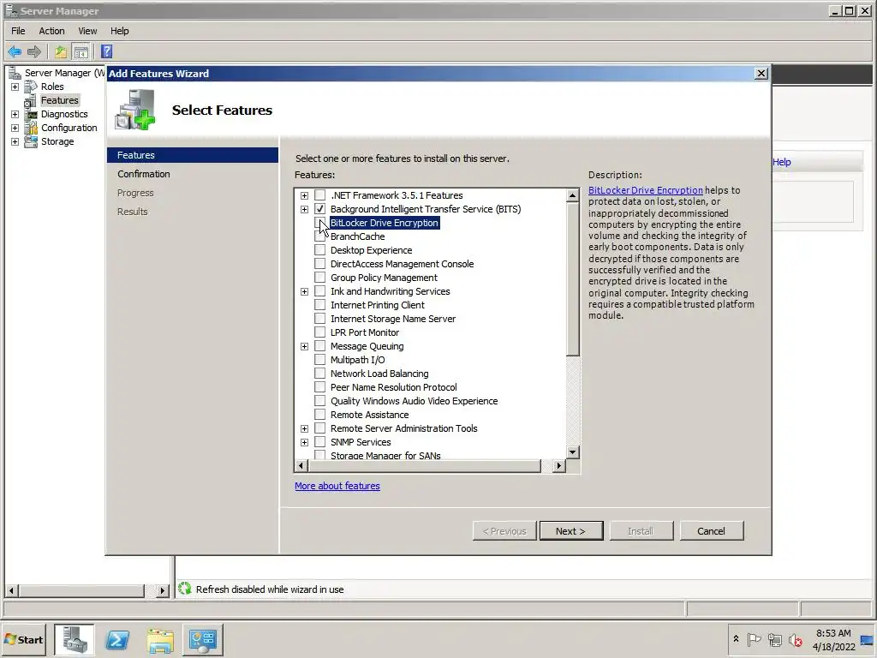
Task: Uncheck Background Intelligent Transfer Service checkbox
Action: pyautogui.click(x=320, y=209)
